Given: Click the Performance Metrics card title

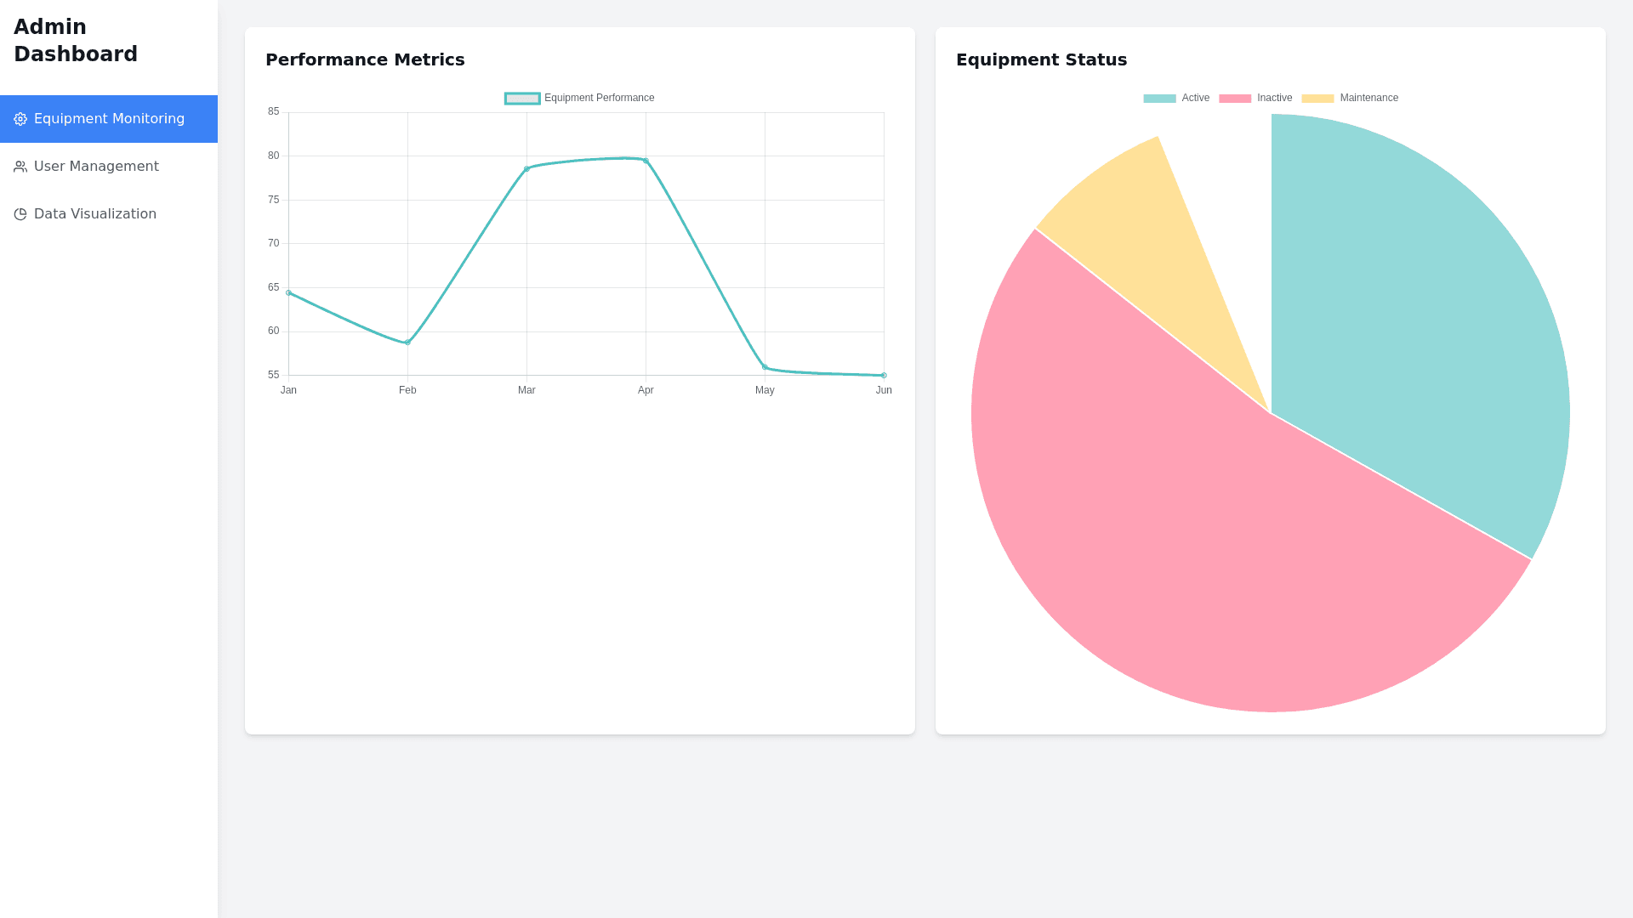Looking at the screenshot, I should 365,60.
